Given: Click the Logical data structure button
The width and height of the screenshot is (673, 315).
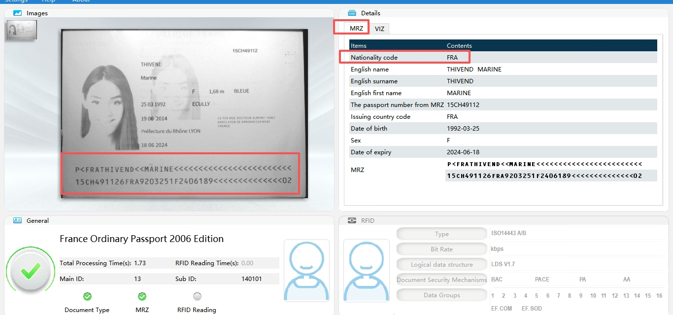Looking at the screenshot, I should tap(442, 264).
